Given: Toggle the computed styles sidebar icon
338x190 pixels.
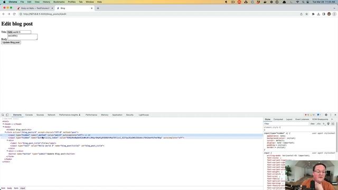Looking at the screenshot, I should [333, 124].
